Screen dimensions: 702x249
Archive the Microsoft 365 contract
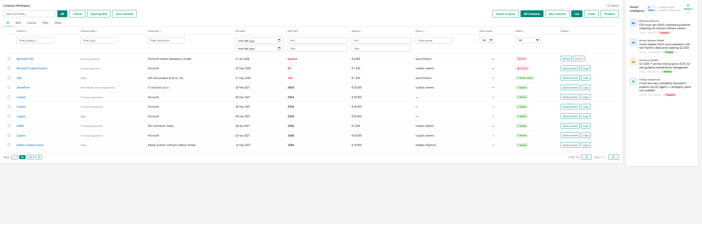(579, 59)
